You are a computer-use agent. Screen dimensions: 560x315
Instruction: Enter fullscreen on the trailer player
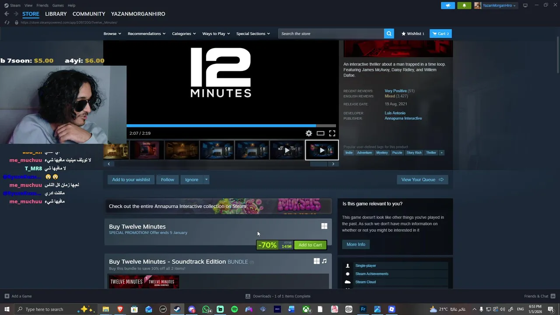[x=332, y=133]
